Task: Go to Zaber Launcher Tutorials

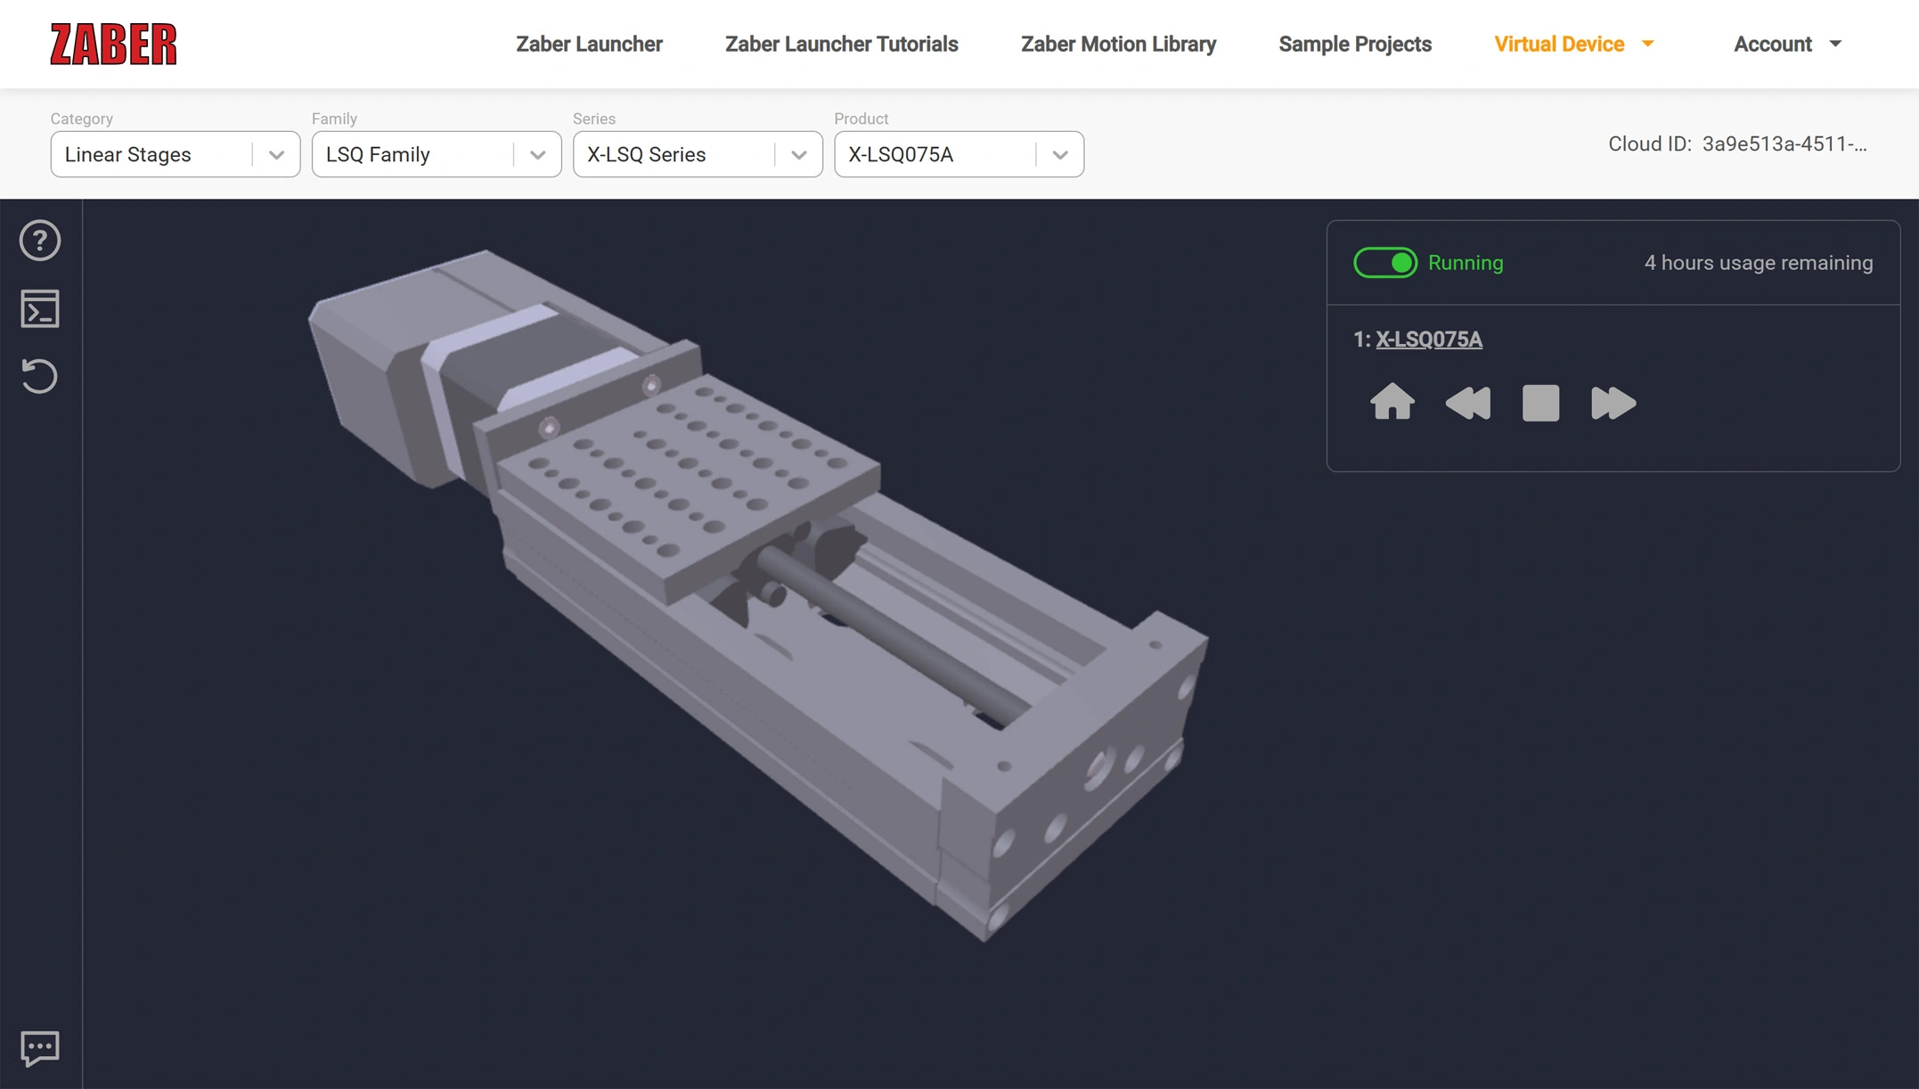Action: [841, 44]
